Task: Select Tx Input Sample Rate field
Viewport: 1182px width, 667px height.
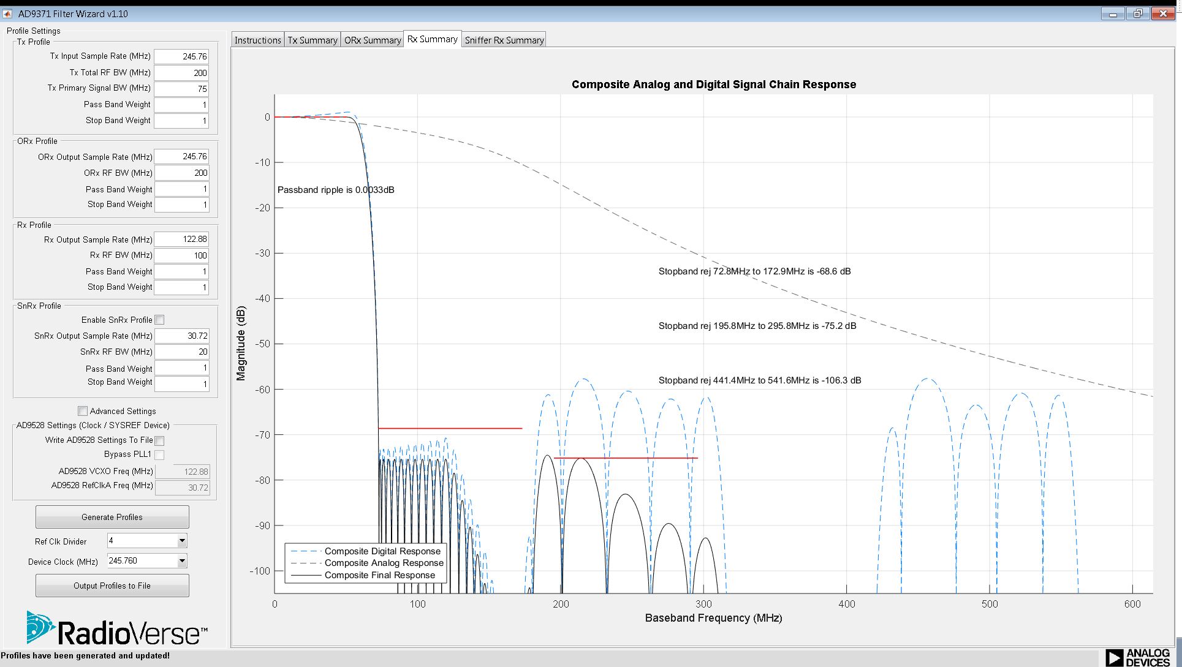Action: [x=181, y=56]
